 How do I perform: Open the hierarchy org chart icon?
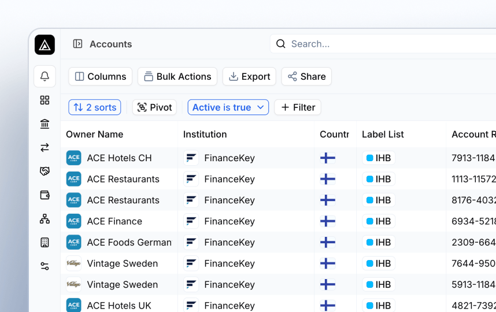tap(45, 219)
